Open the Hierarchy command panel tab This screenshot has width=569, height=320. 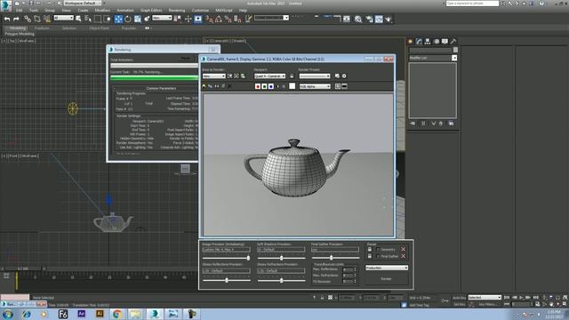pyautogui.click(x=428, y=42)
